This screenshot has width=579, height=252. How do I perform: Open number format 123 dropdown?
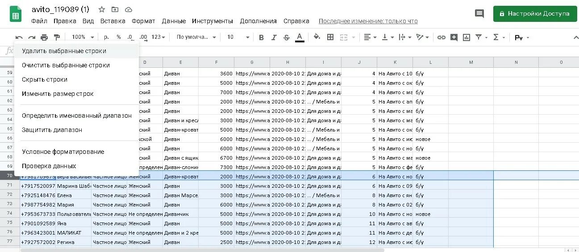pyautogui.click(x=158, y=37)
